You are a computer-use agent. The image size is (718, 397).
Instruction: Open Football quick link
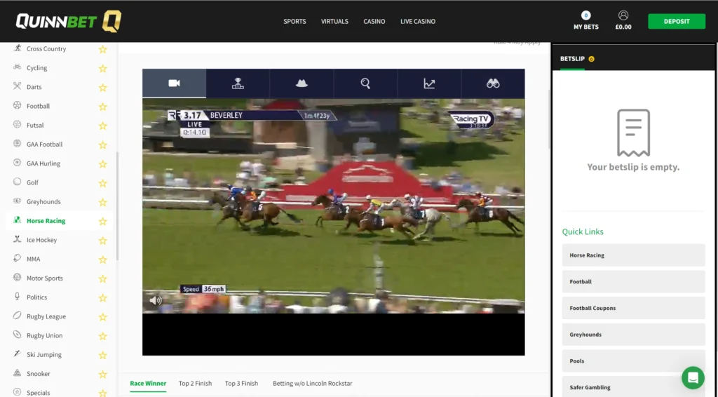[633, 281]
